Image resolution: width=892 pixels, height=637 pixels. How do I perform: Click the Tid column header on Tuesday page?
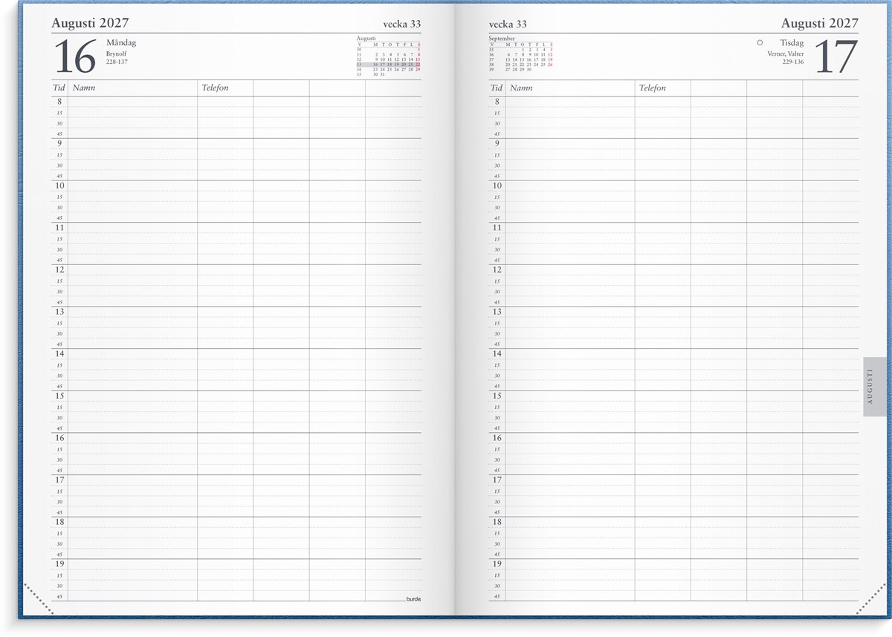point(496,88)
